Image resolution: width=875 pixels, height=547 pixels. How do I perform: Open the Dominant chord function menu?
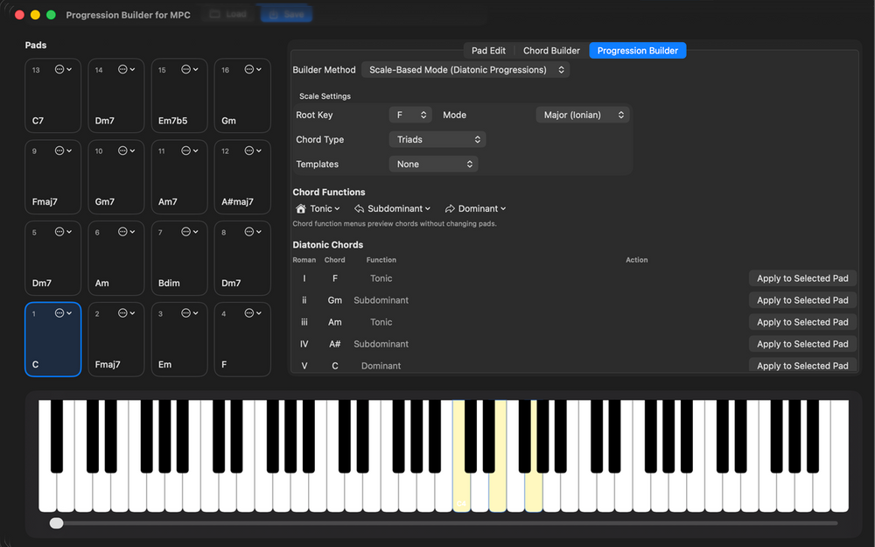click(475, 209)
